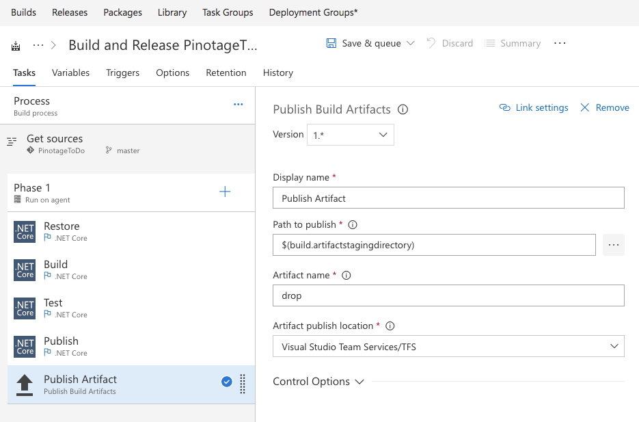
Task: Select the Build task title
Action: click(56, 265)
